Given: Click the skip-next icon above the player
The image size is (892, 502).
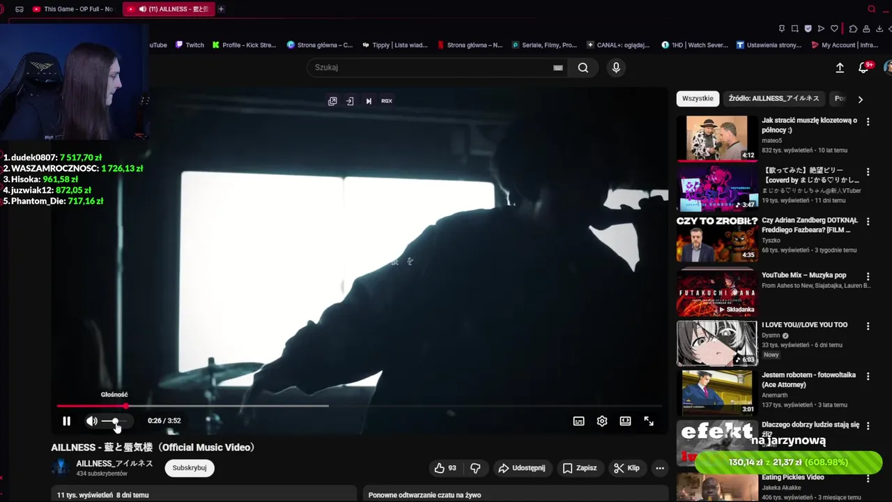Looking at the screenshot, I should tap(369, 101).
